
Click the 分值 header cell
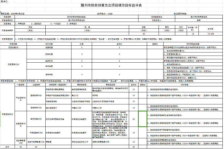pyautogui.click(x=82, y=44)
